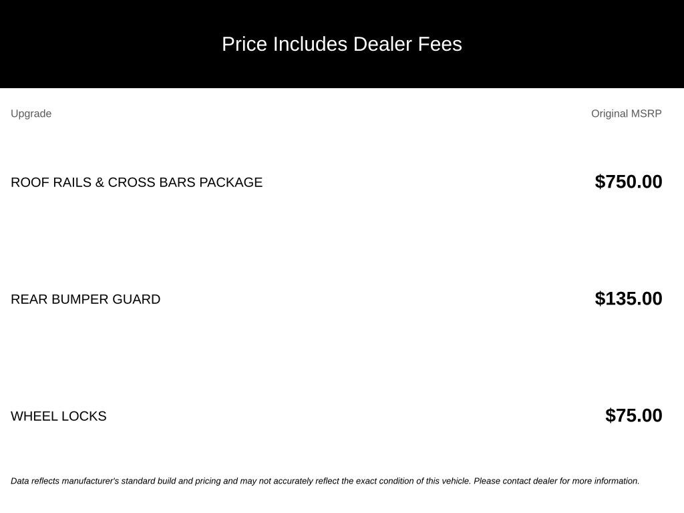
Task: Click the $75.00 price
Action: (633, 415)
